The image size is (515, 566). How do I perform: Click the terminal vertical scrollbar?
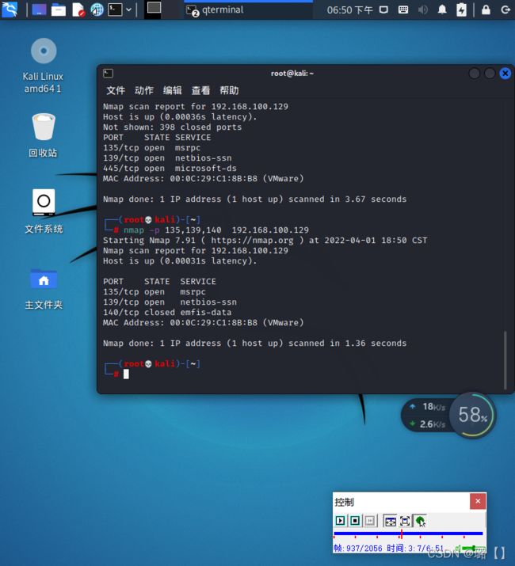505,360
